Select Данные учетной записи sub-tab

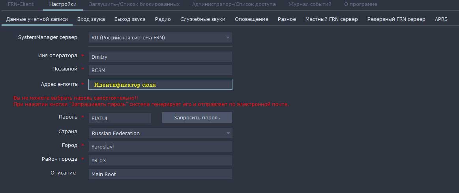(x=37, y=19)
